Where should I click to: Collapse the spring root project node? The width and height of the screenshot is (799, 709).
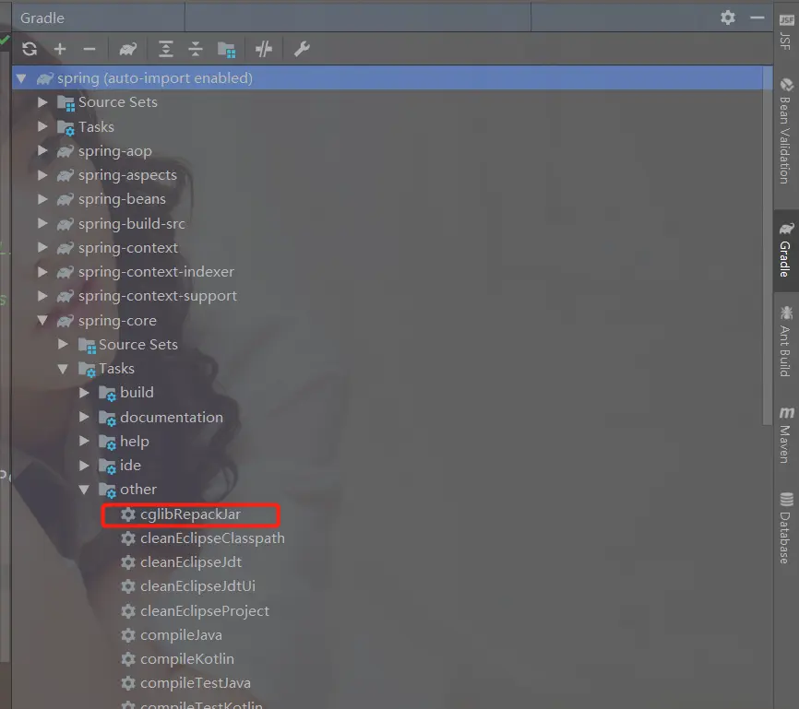(21, 78)
